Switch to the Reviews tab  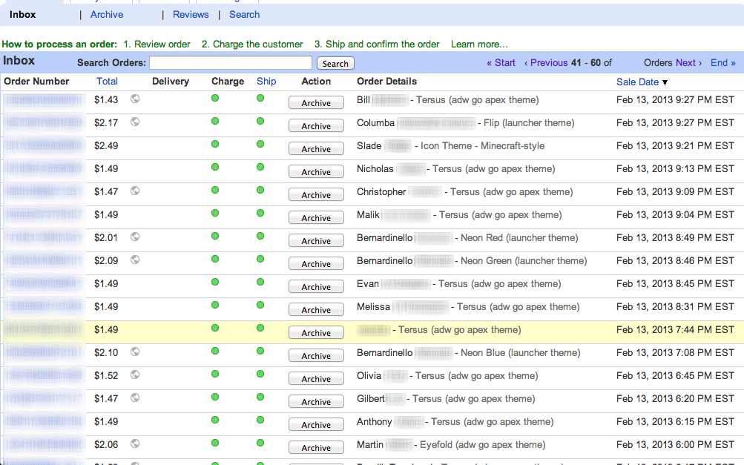tap(191, 15)
